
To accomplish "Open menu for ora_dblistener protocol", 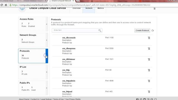I will point(149,59).
